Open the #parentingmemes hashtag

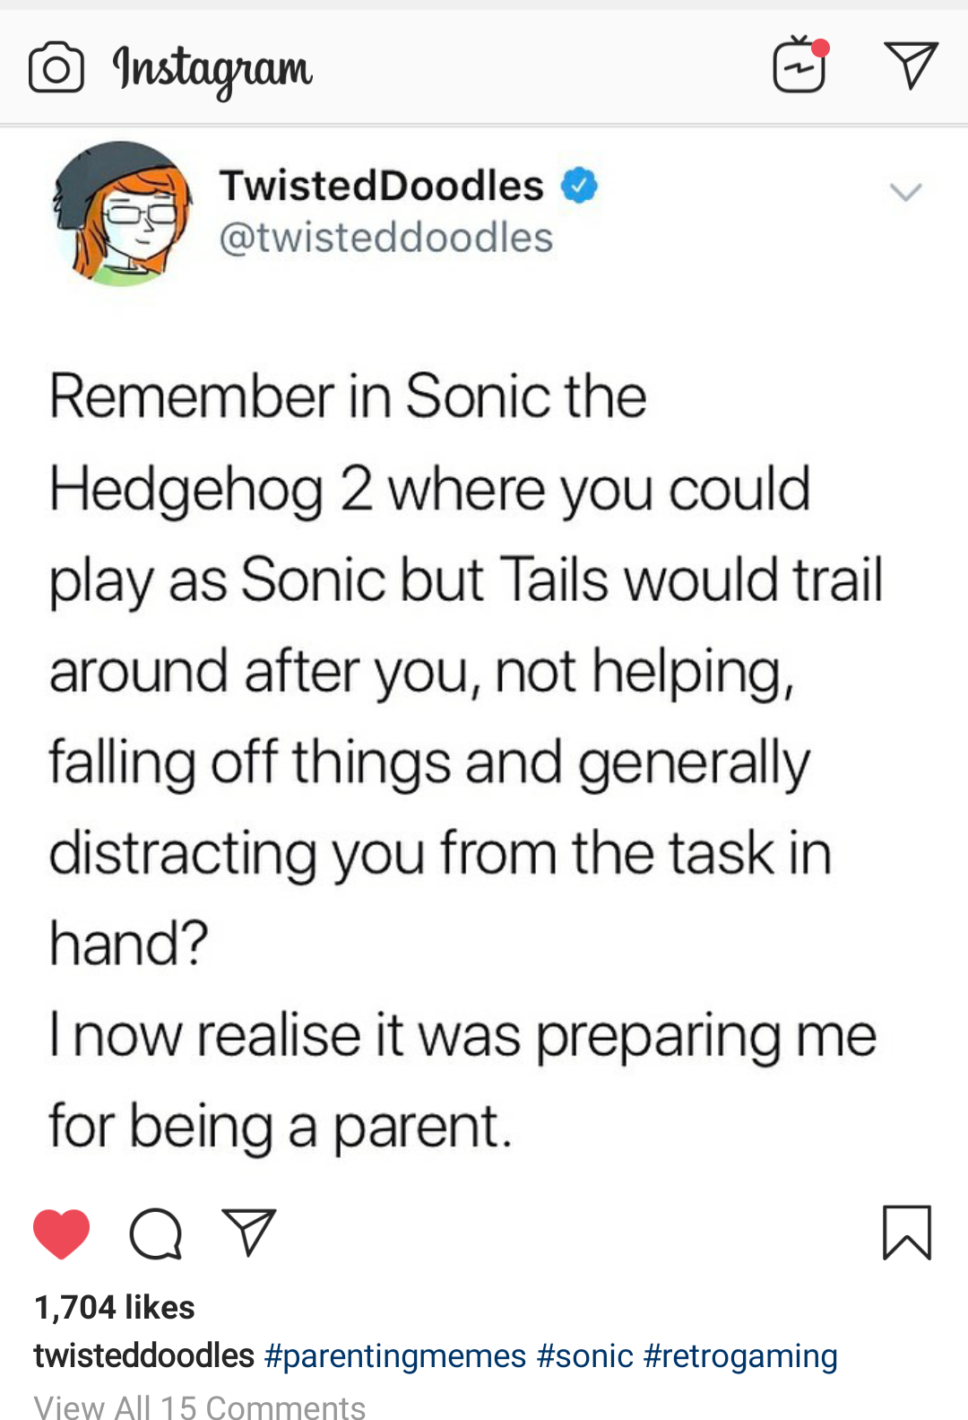tap(395, 1355)
